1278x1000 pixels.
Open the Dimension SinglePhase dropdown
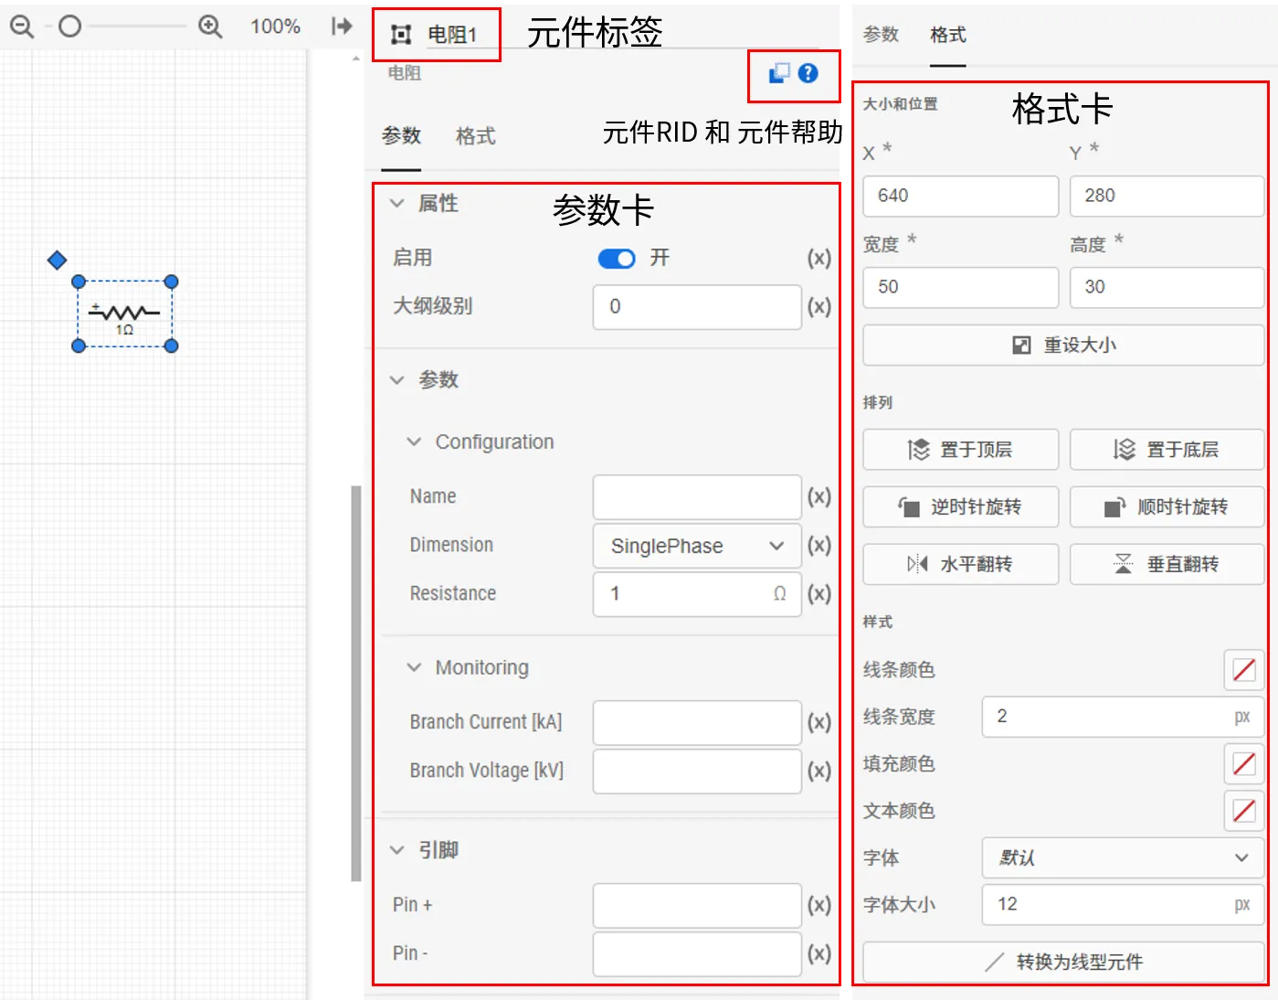click(x=697, y=546)
